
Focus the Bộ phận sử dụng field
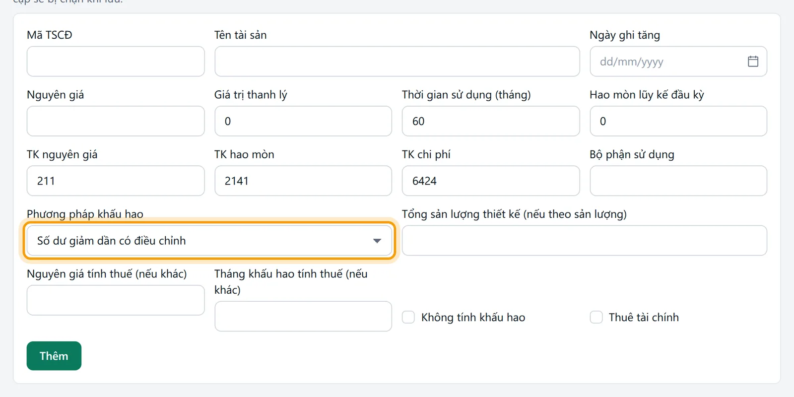pyautogui.click(x=678, y=181)
